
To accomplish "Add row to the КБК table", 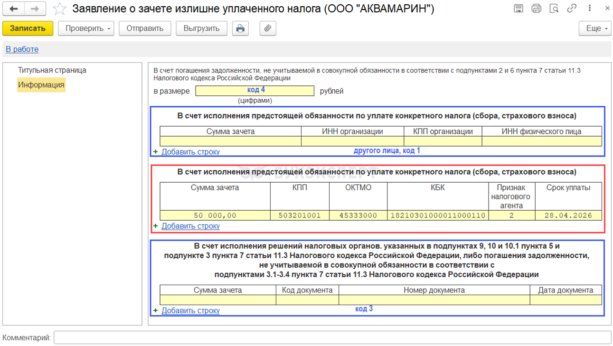I will pyautogui.click(x=190, y=226).
